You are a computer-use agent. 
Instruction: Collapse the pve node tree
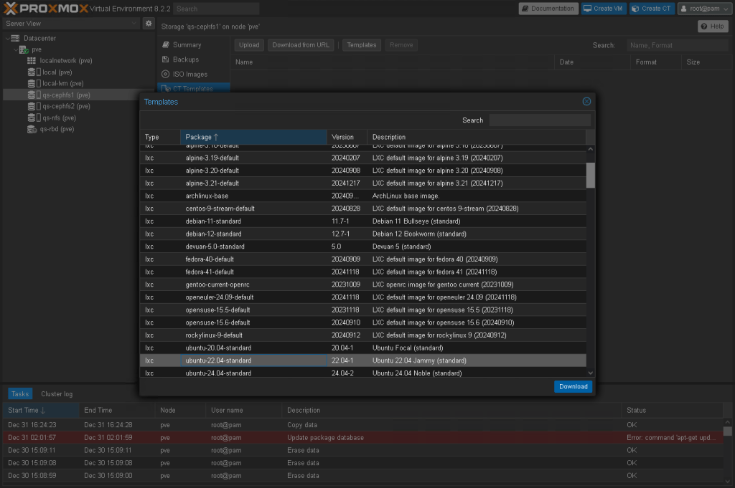pyautogui.click(x=16, y=49)
